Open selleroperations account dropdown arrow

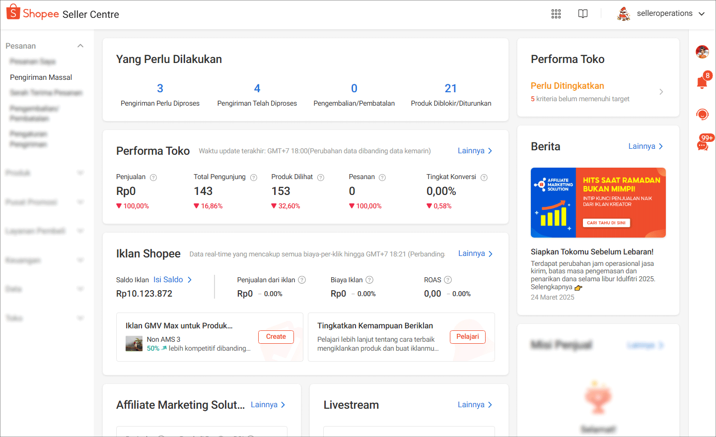[702, 14]
